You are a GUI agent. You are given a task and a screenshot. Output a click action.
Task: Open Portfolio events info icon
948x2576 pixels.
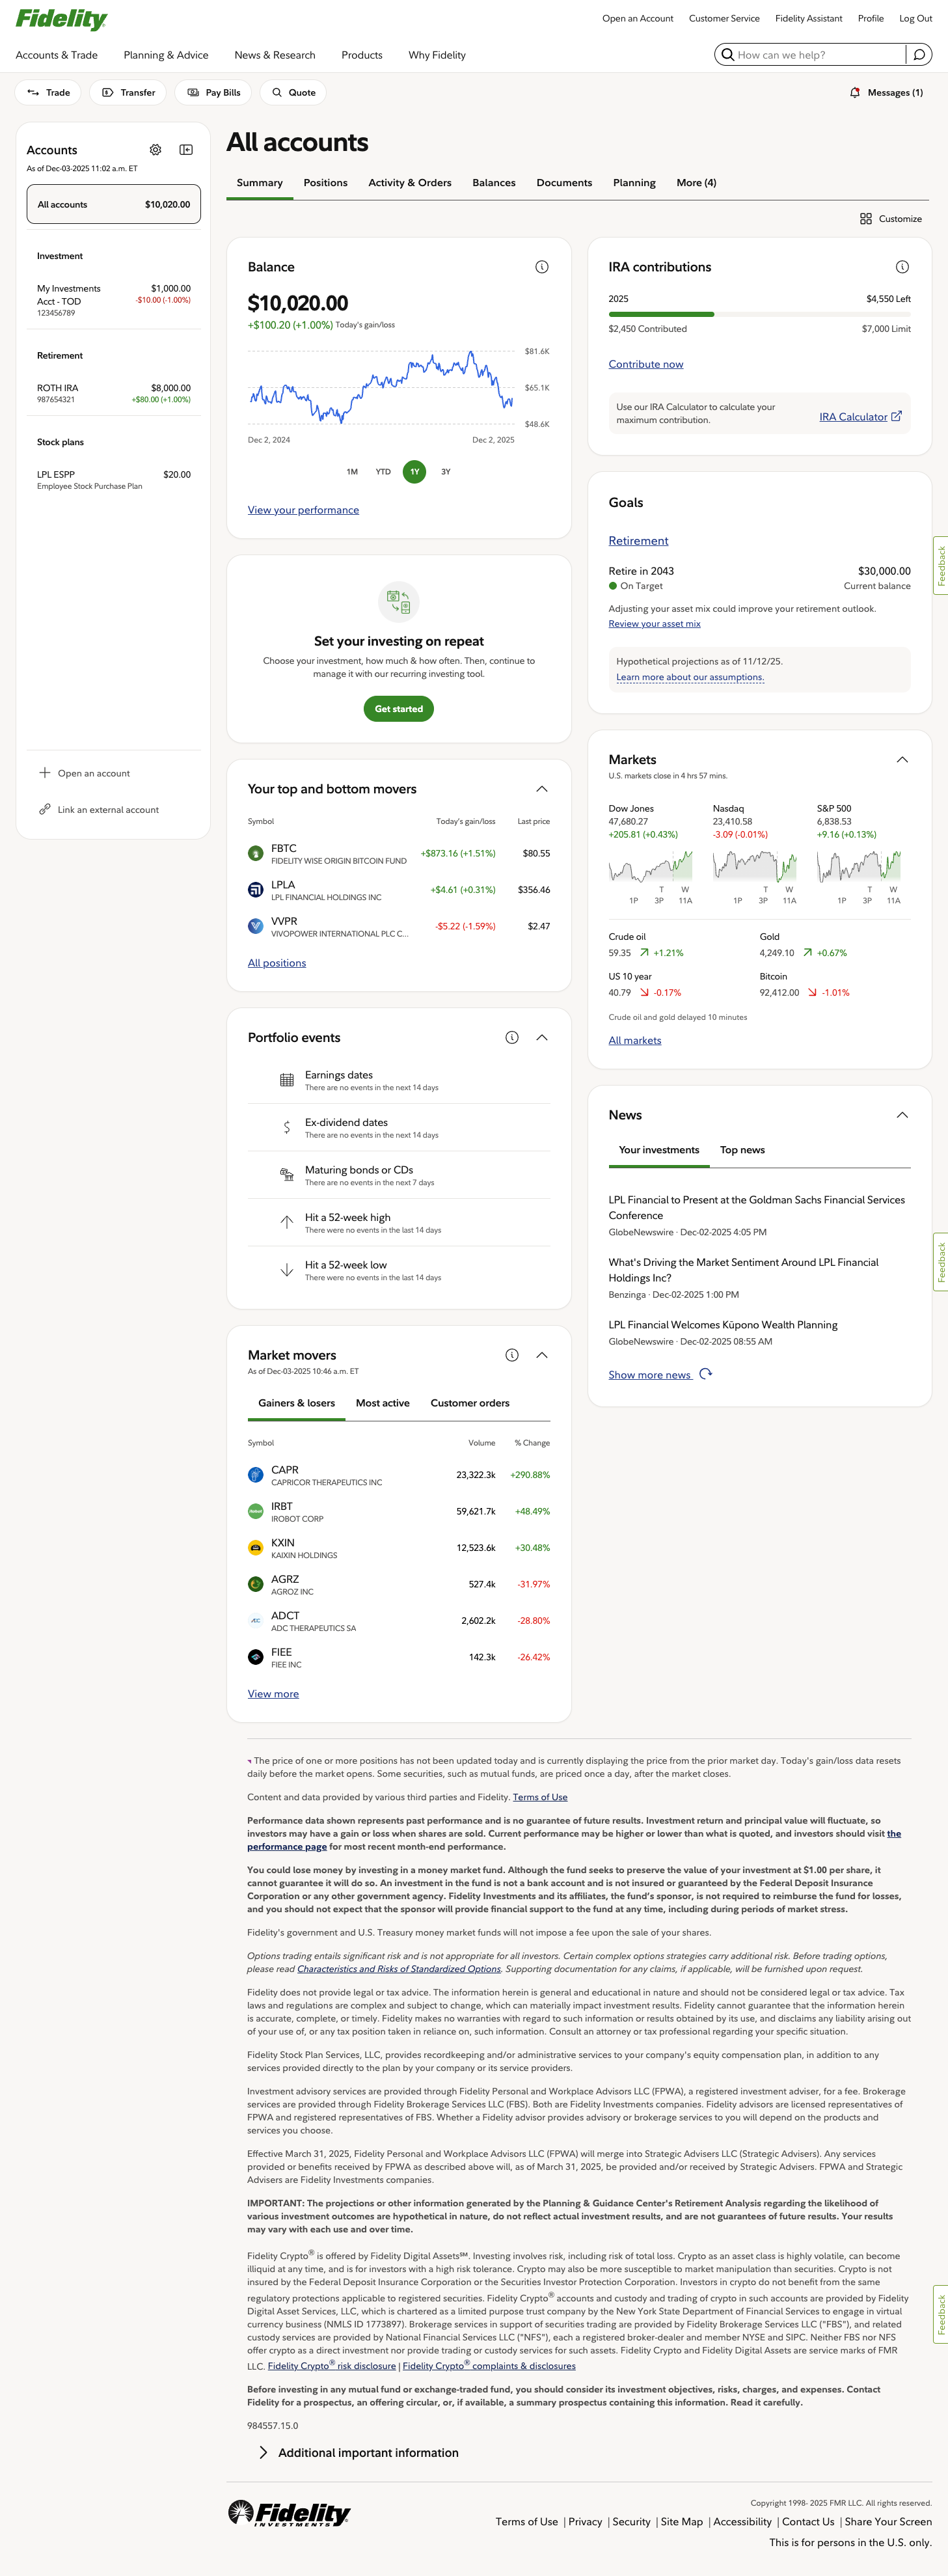click(x=512, y=1038)
